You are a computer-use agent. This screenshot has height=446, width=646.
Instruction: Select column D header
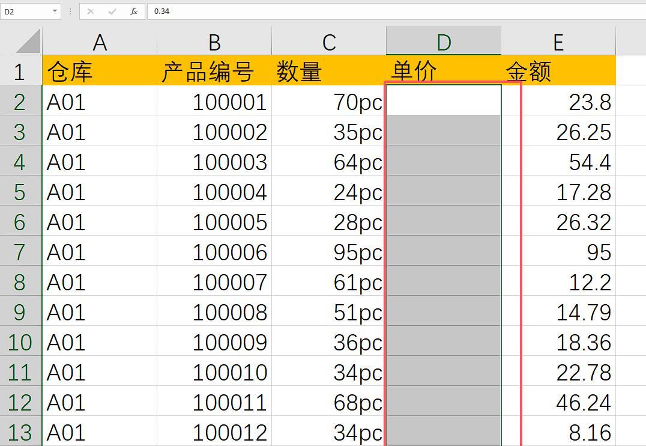(x=444, y=41)
